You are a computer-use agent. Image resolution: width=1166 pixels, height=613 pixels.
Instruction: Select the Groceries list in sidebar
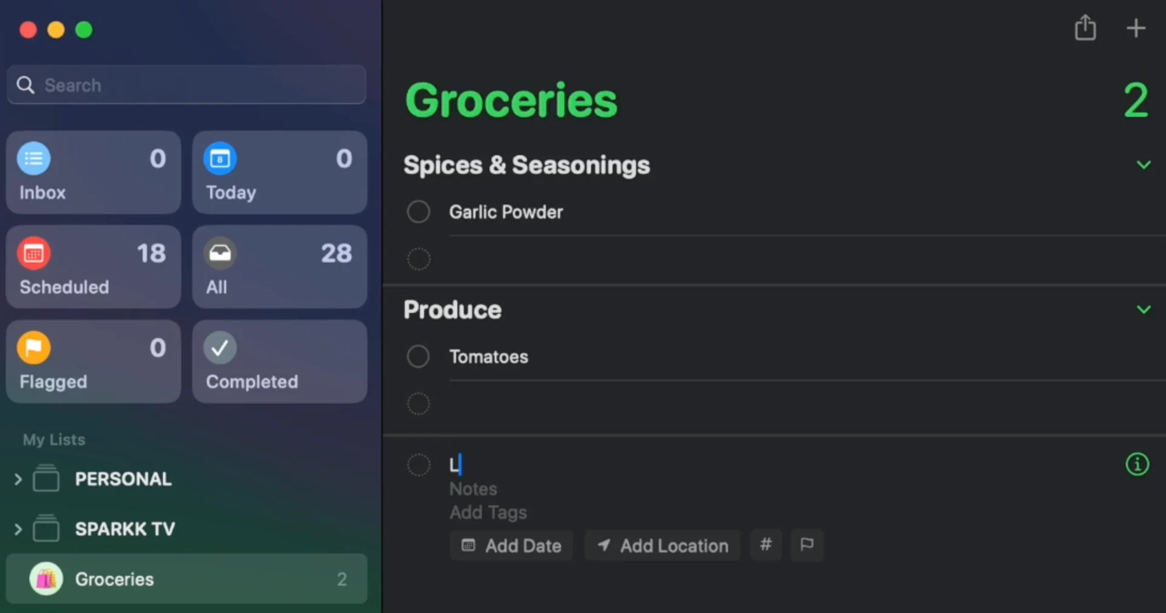pos(115,578)
